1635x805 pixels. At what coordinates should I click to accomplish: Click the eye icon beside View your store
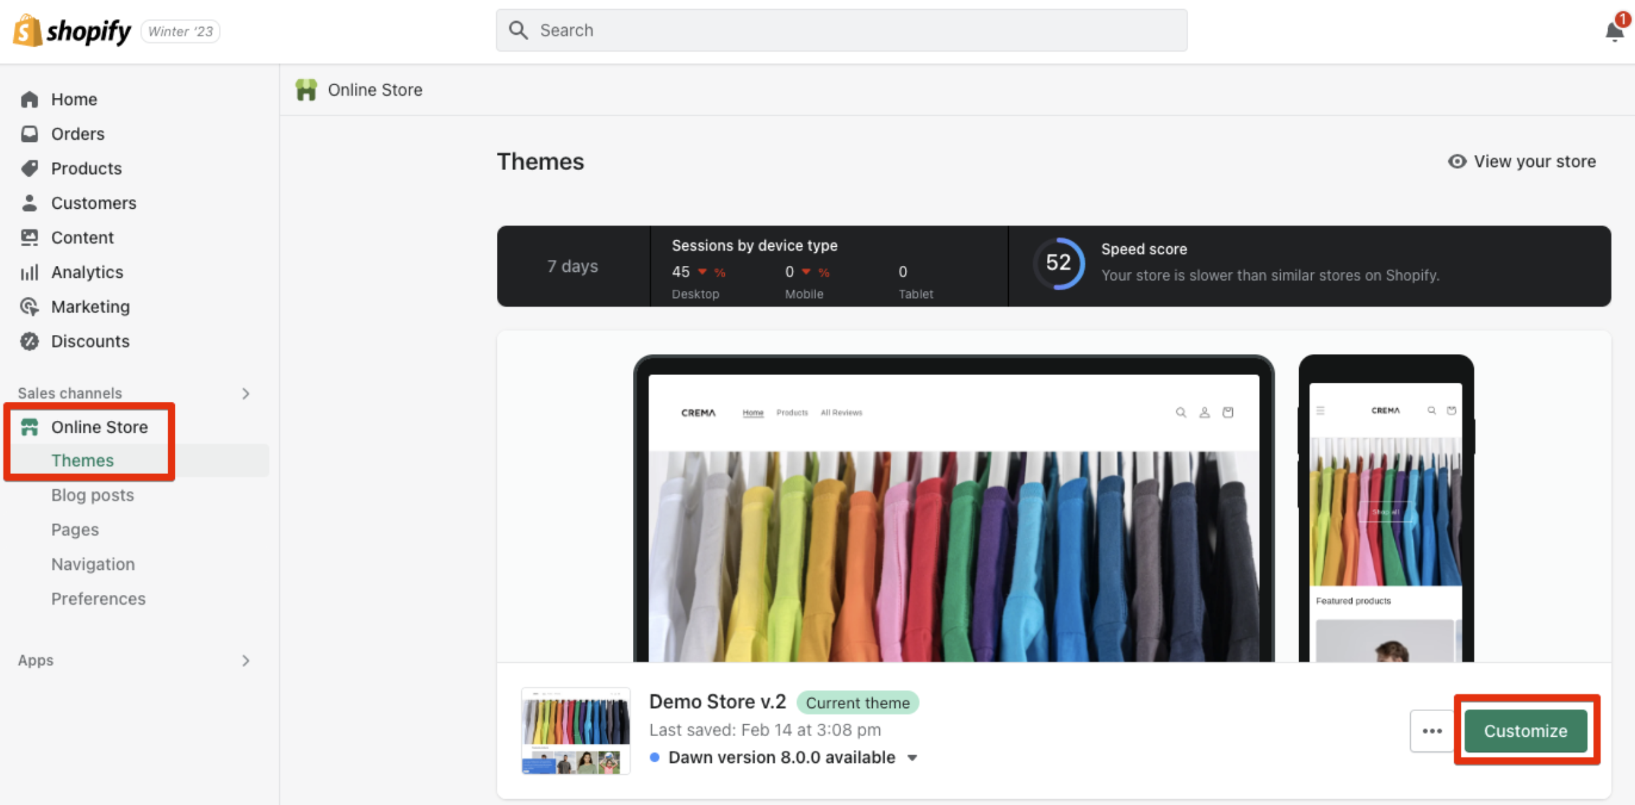coord(1456,162)
